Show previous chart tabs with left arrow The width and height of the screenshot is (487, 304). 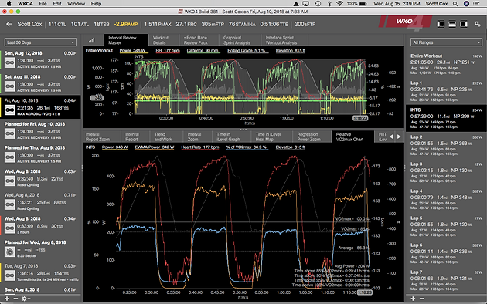click(x=391, y=137)
